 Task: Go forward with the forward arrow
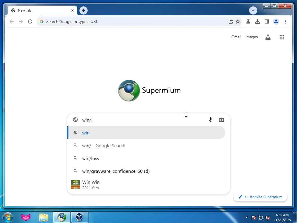[x=21, y=21]
